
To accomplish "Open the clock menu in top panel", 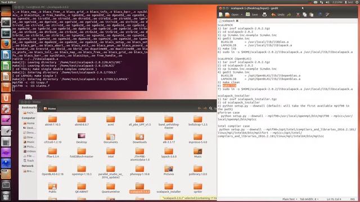I will [337, 2].
